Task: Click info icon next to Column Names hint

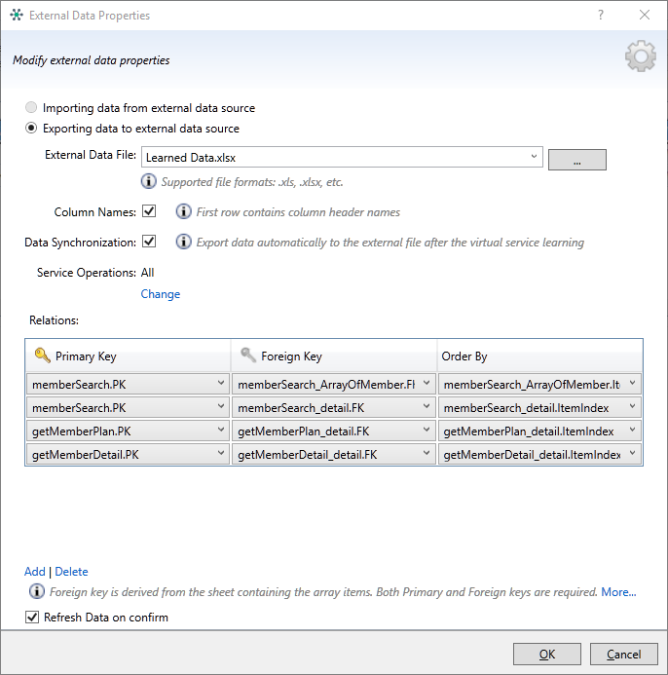Action: (183, 211)
